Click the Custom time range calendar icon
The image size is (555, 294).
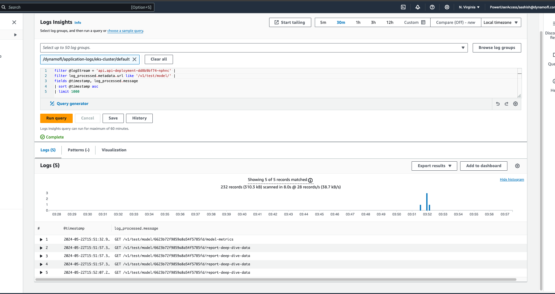(423, 22)
